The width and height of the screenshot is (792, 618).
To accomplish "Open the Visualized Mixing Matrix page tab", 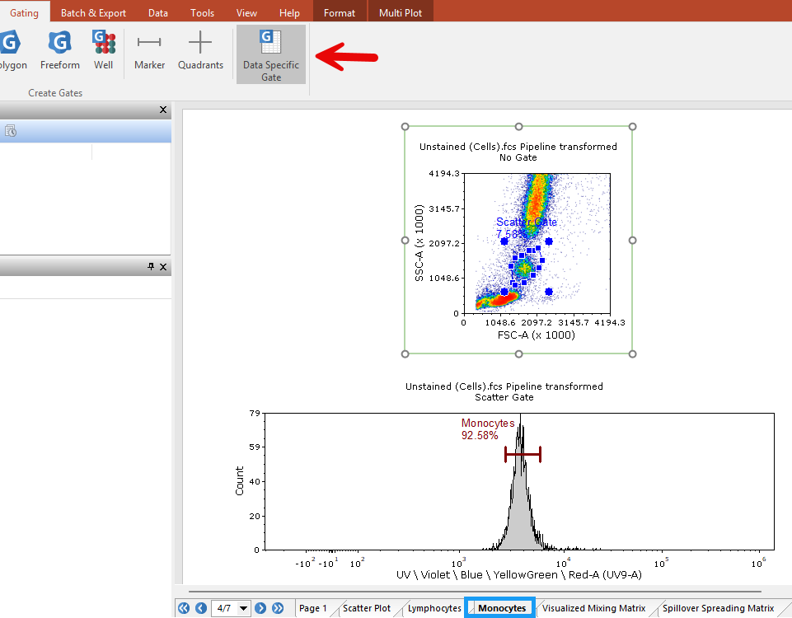I will click(x=593, y=608).
